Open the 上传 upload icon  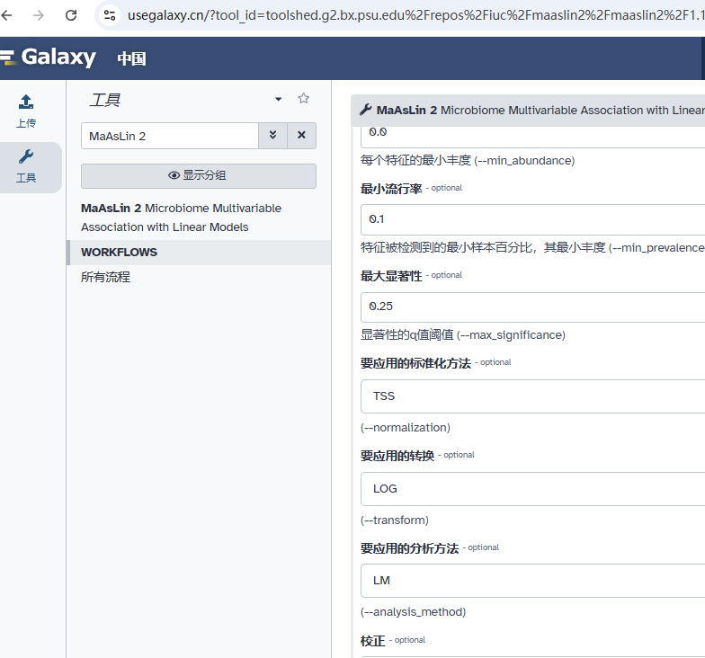pyautogui.click(x=26, y=111)
